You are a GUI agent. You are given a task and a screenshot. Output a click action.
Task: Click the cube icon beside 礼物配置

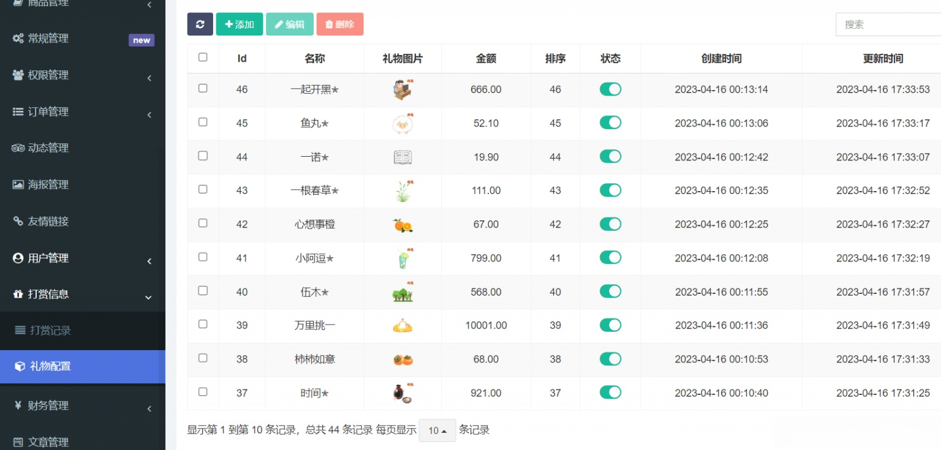20,367
